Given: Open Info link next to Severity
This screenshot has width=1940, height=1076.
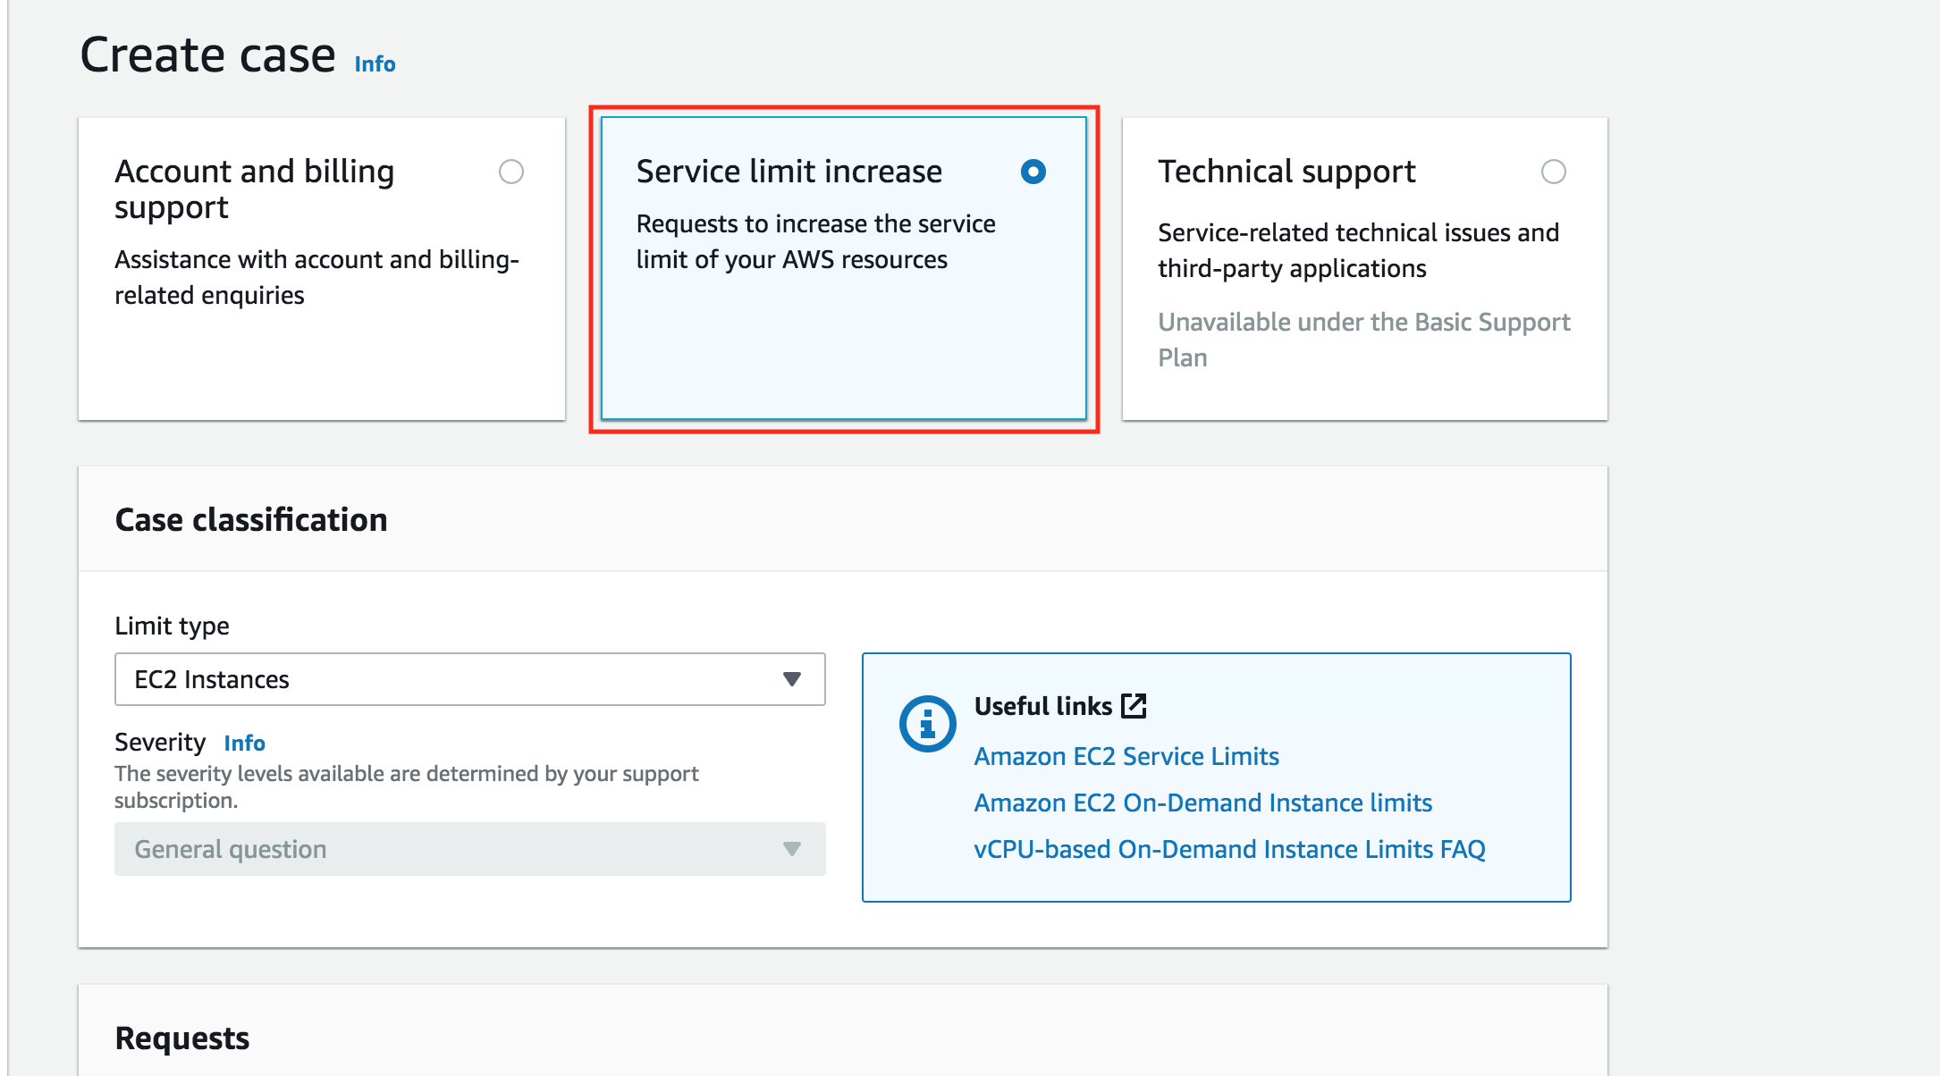Looking at the screenshot, I should tap(244, 744).
